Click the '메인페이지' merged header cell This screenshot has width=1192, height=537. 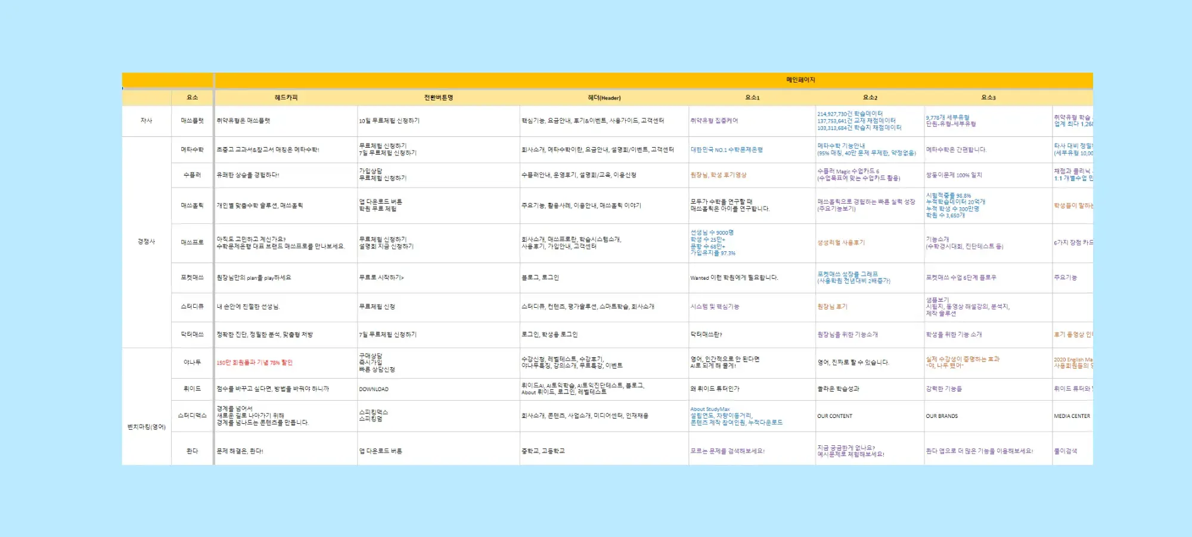point(653,80)
